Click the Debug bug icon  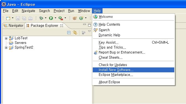[41, 18]
